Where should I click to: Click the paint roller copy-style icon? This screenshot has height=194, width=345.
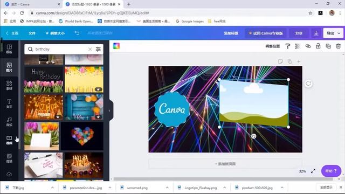[287, 46]
